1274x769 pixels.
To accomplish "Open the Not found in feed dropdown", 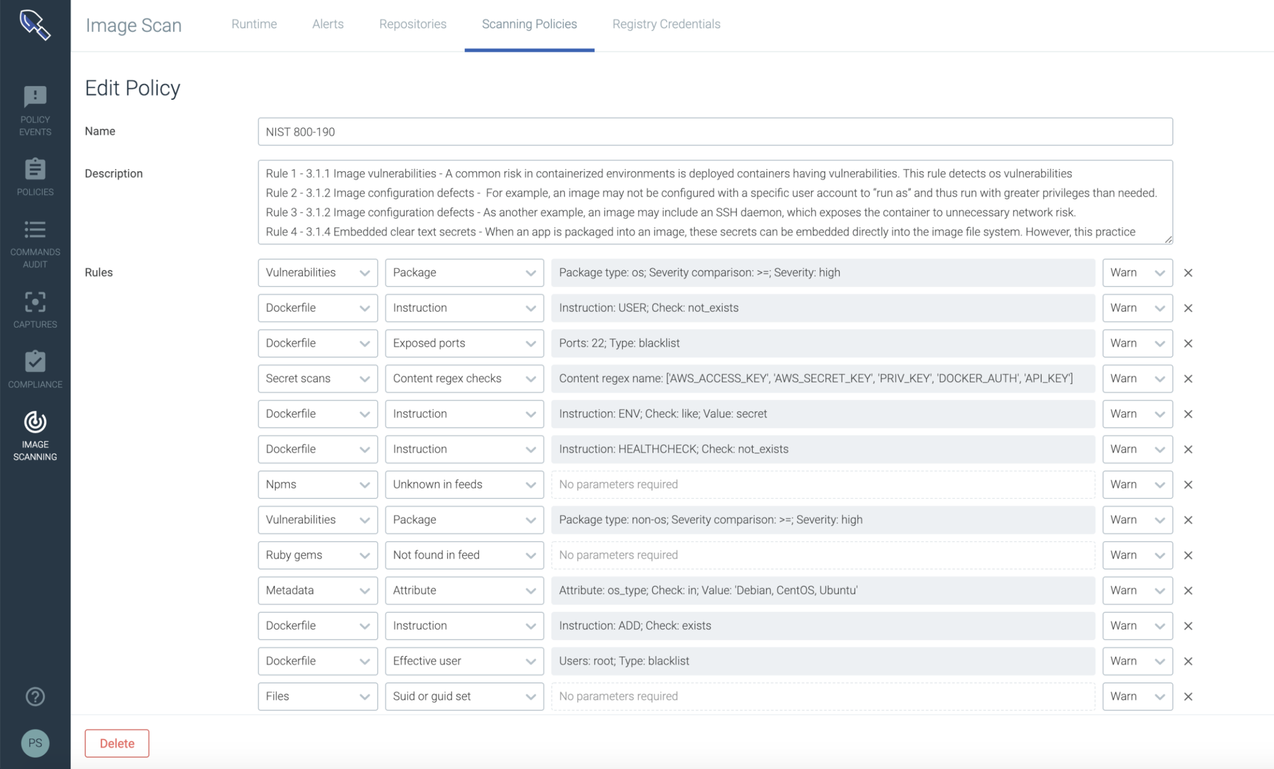I will click(x=464, y=555).
